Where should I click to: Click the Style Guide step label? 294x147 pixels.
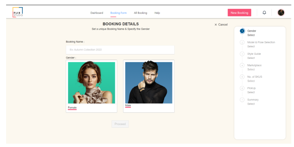coord(254,54)
